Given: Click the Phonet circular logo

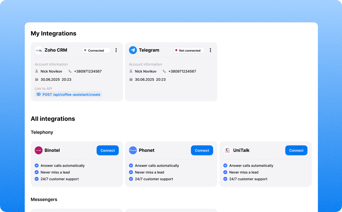Looking at the screenshot, I should 133,150.
